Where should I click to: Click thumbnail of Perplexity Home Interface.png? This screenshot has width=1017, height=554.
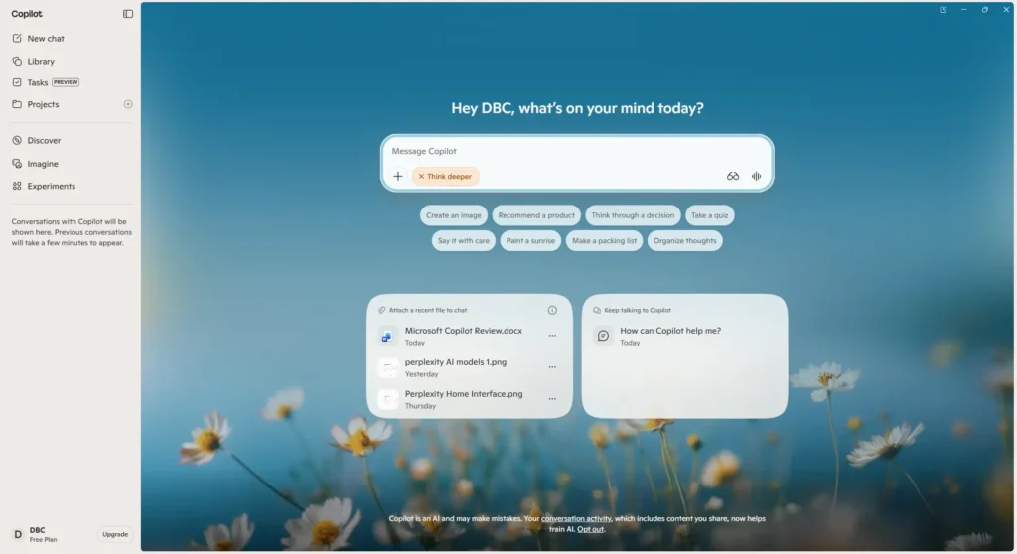(x=388, y=399)
